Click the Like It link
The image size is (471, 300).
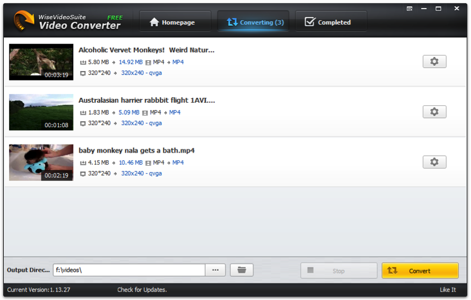click(448, 290)
